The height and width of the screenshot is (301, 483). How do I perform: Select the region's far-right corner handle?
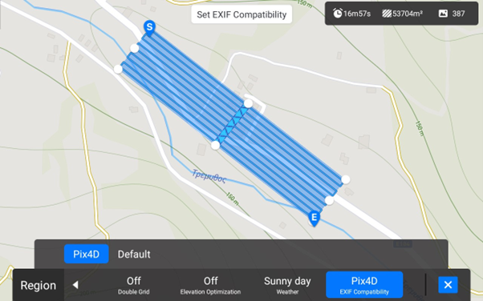pos(346,179)
